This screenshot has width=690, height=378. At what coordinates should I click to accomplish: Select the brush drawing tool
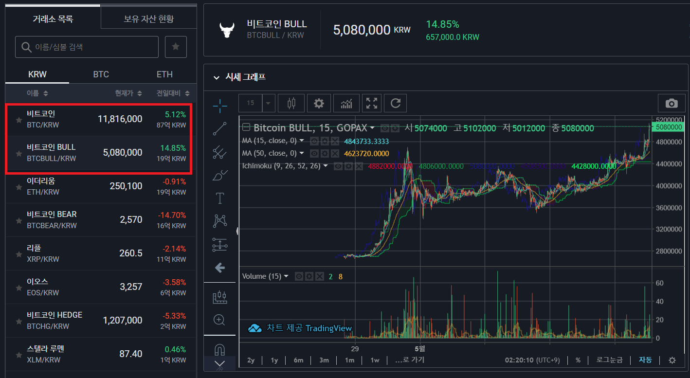click(220, 175)
